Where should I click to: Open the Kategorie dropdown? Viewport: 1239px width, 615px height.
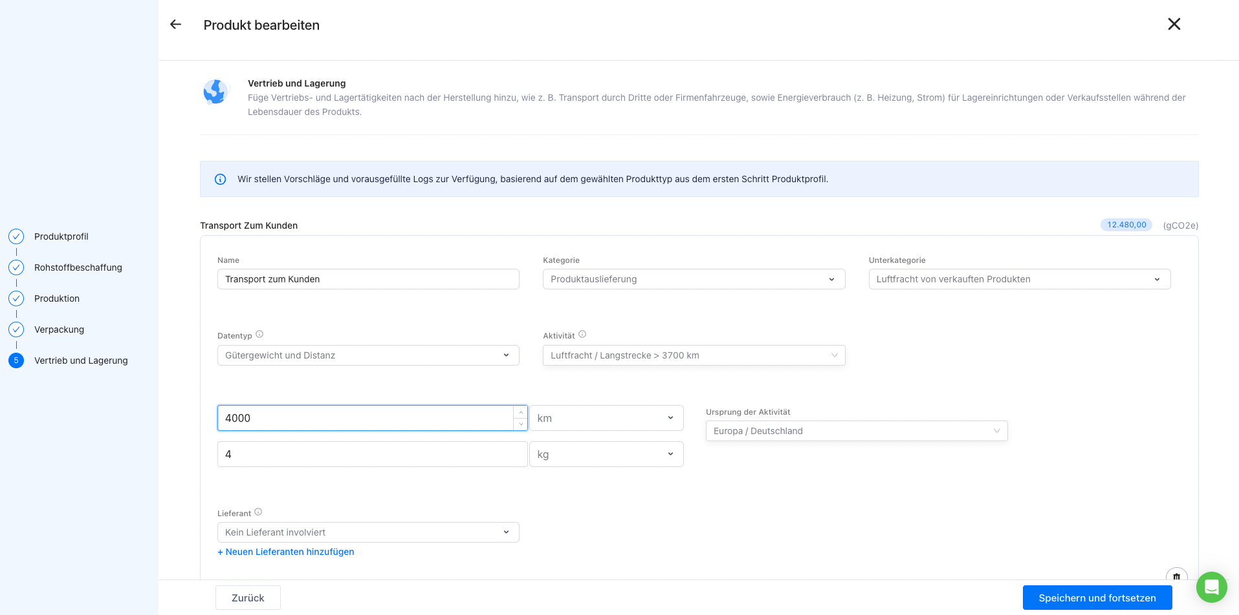[x=694, y=279]
